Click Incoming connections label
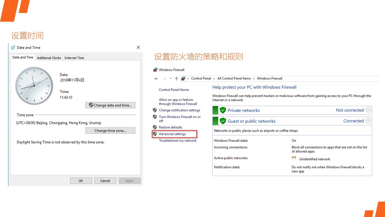 pos(231,147)
